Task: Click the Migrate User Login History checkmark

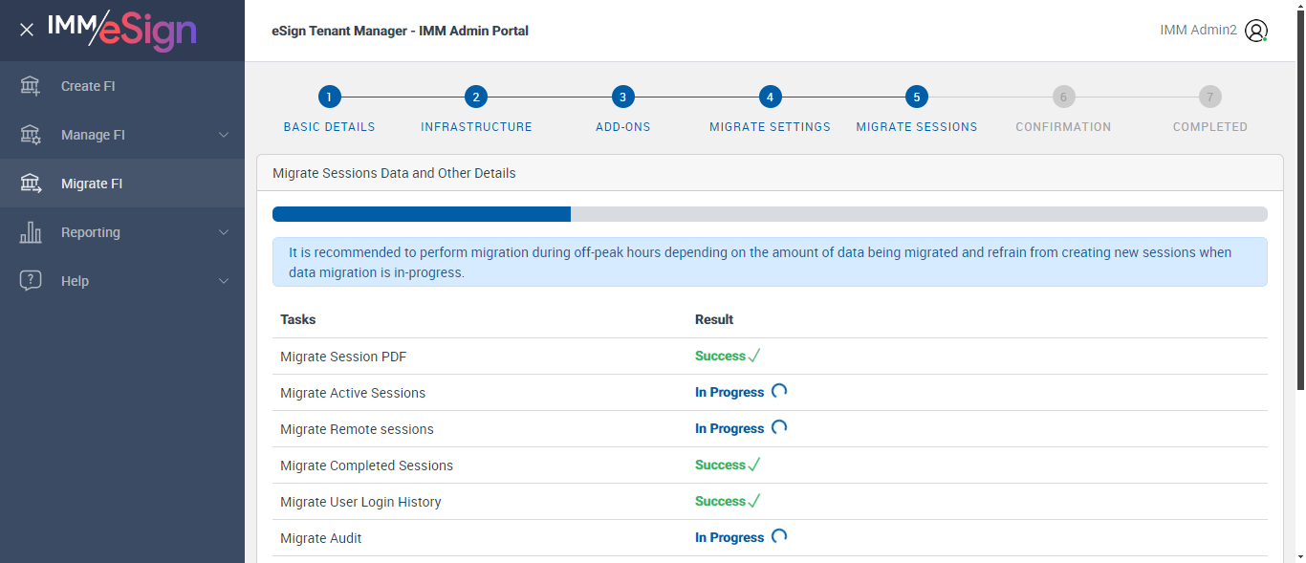Action: [754, 501]
